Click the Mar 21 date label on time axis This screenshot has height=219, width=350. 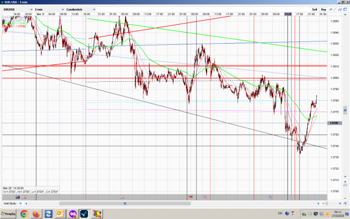coord(41,14)
